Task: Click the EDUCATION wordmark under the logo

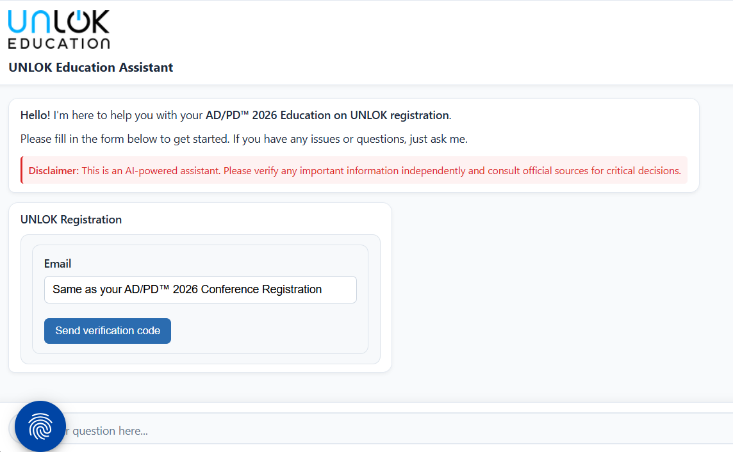Action: 58,44
